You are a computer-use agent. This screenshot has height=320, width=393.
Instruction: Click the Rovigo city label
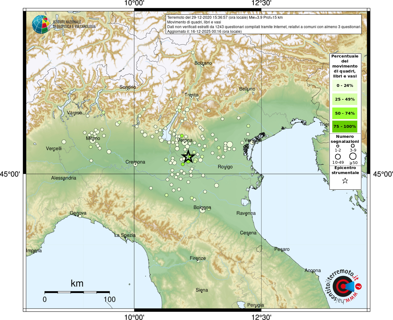[x=225, y=167]
